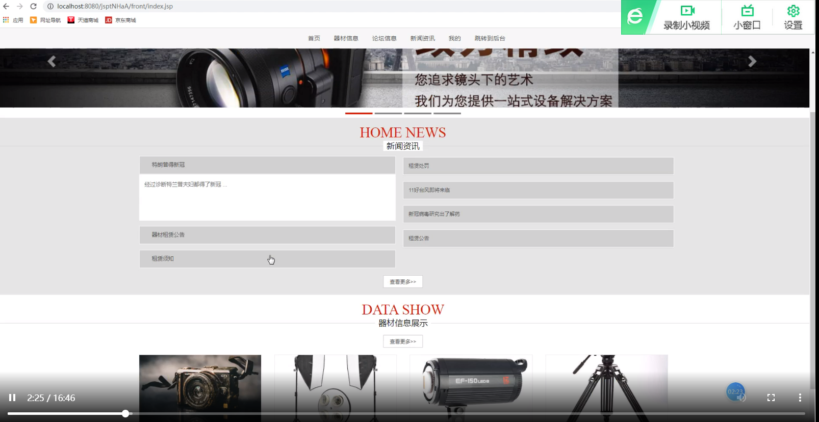The height and width of the screenshot is (422, 819).
Task: Click the green browser e logo
Action: coord(635,16)
